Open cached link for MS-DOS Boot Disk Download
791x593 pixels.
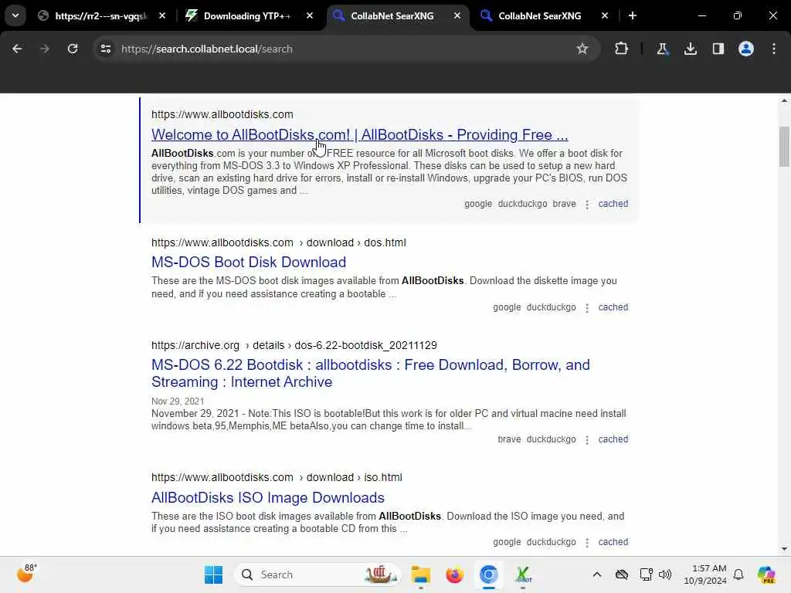pyautogui.click(x=613, y=307)
